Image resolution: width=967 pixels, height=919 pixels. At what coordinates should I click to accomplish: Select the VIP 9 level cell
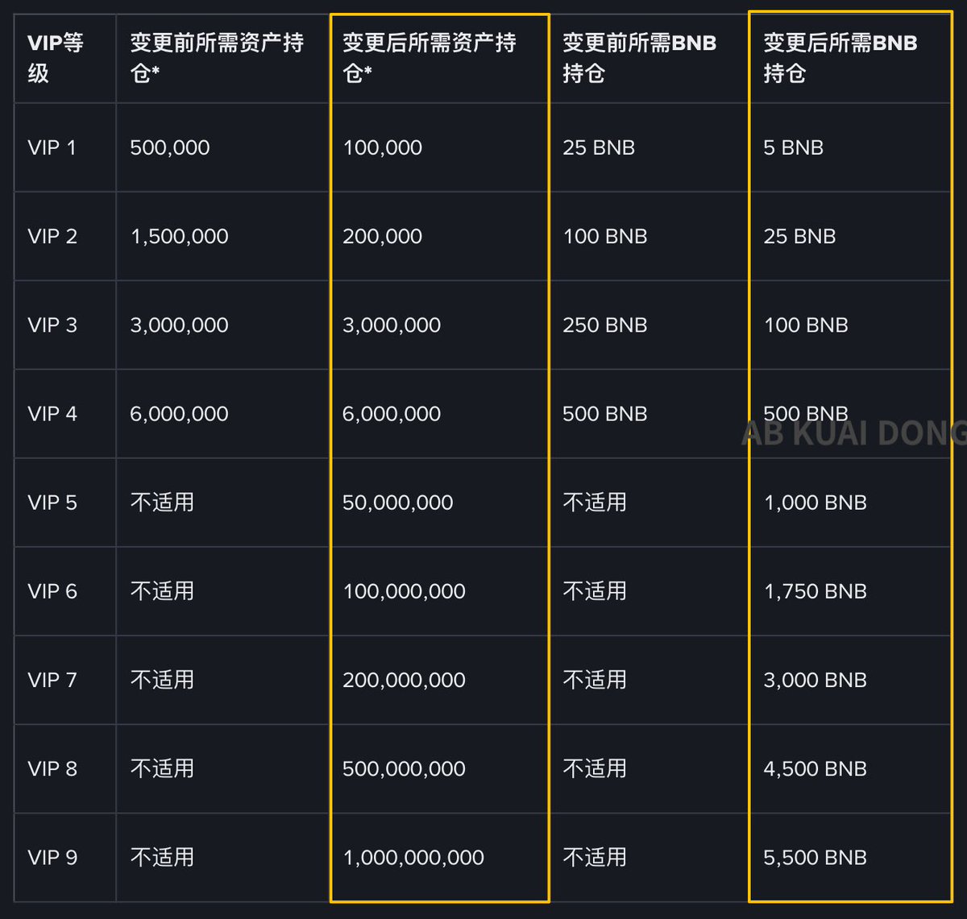click(x=52, y=858)
